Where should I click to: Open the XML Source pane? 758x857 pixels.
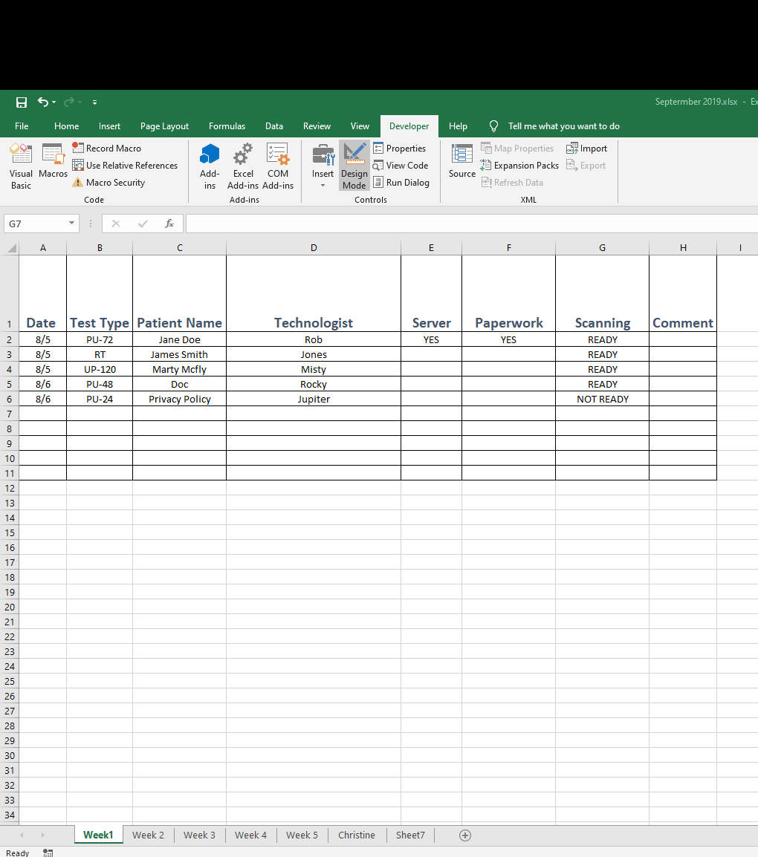461,162
